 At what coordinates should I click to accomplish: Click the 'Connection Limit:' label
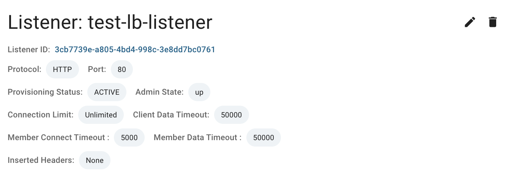tap(41, 115)
